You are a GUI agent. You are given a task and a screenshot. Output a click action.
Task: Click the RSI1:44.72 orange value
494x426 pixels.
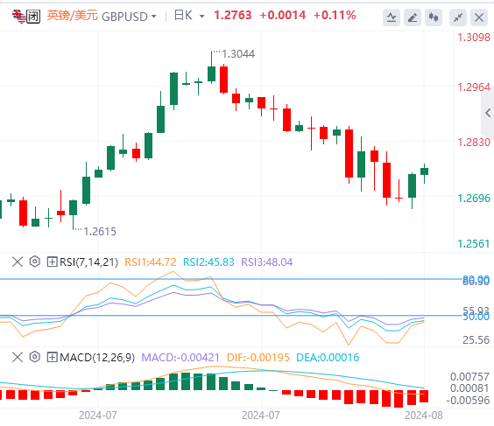pos(151,262)
